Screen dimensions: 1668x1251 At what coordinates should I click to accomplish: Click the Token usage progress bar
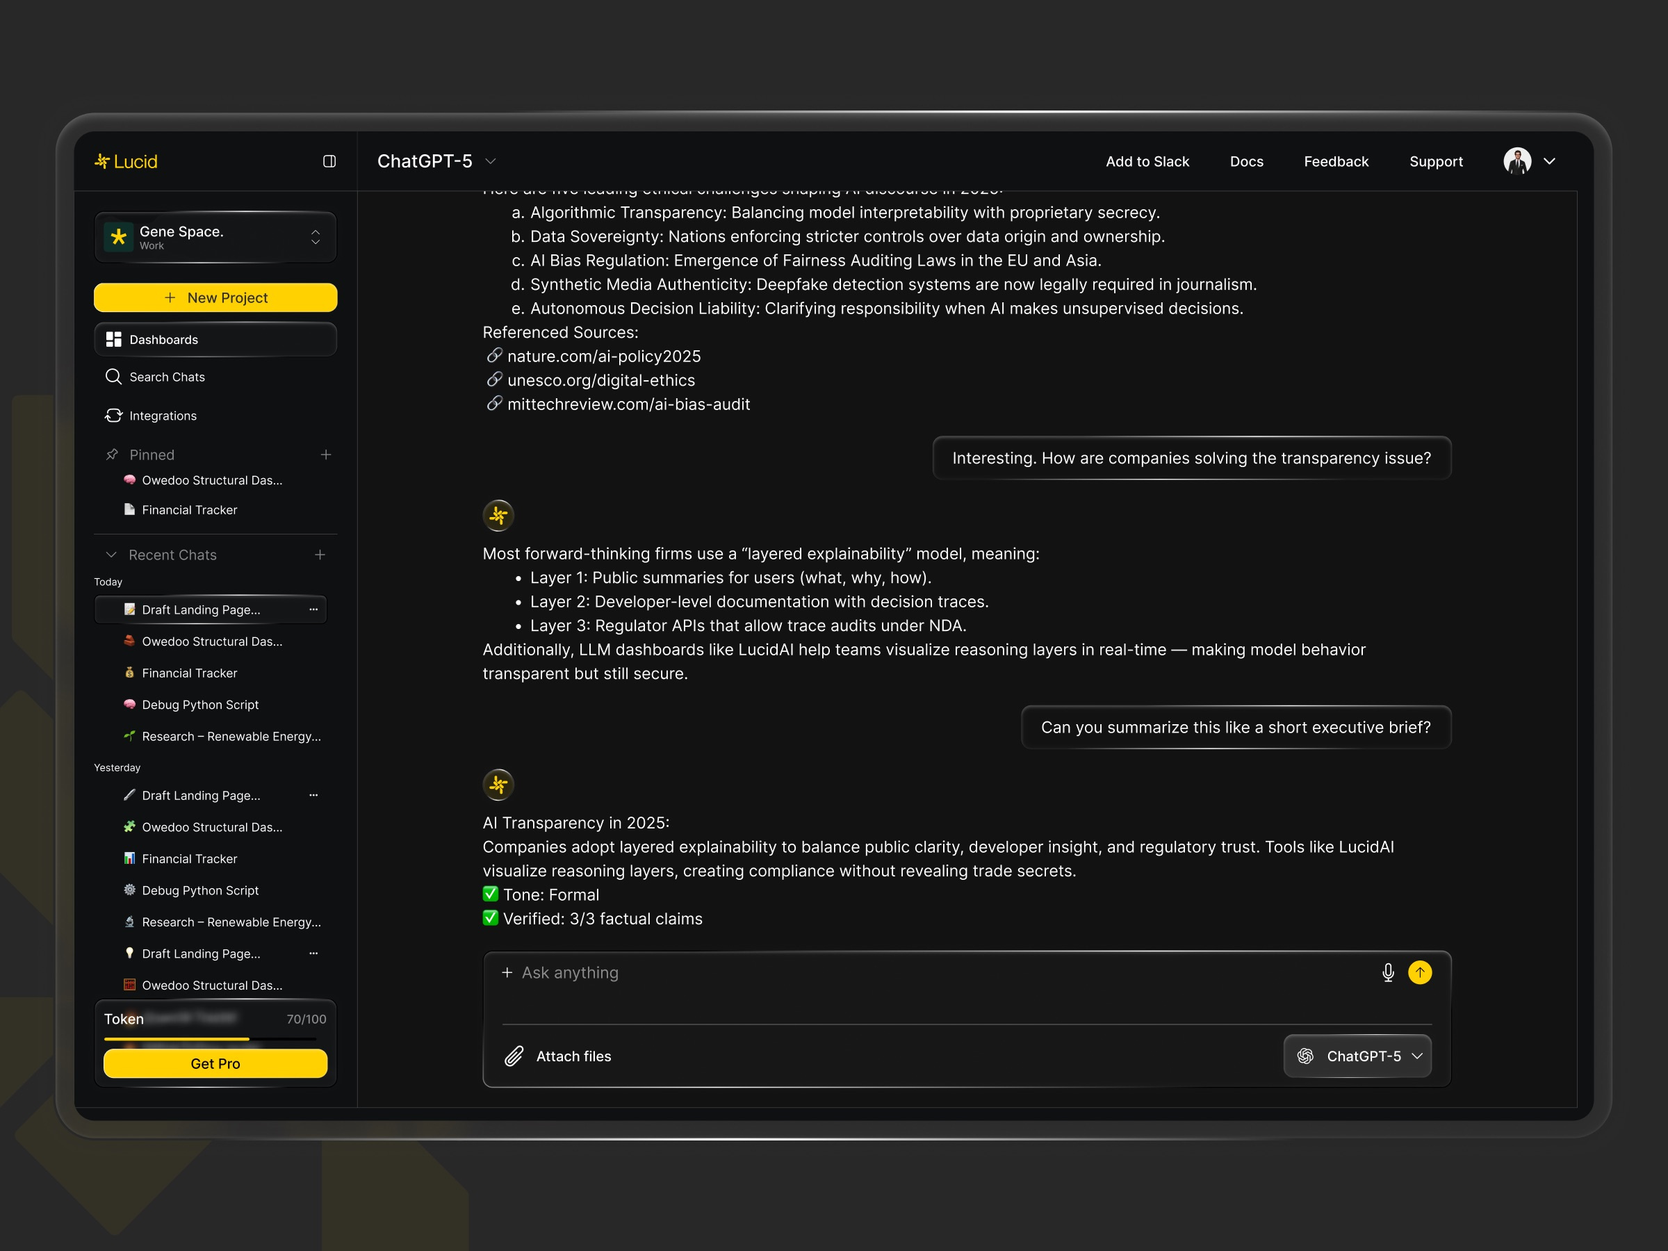point(211,1039)
